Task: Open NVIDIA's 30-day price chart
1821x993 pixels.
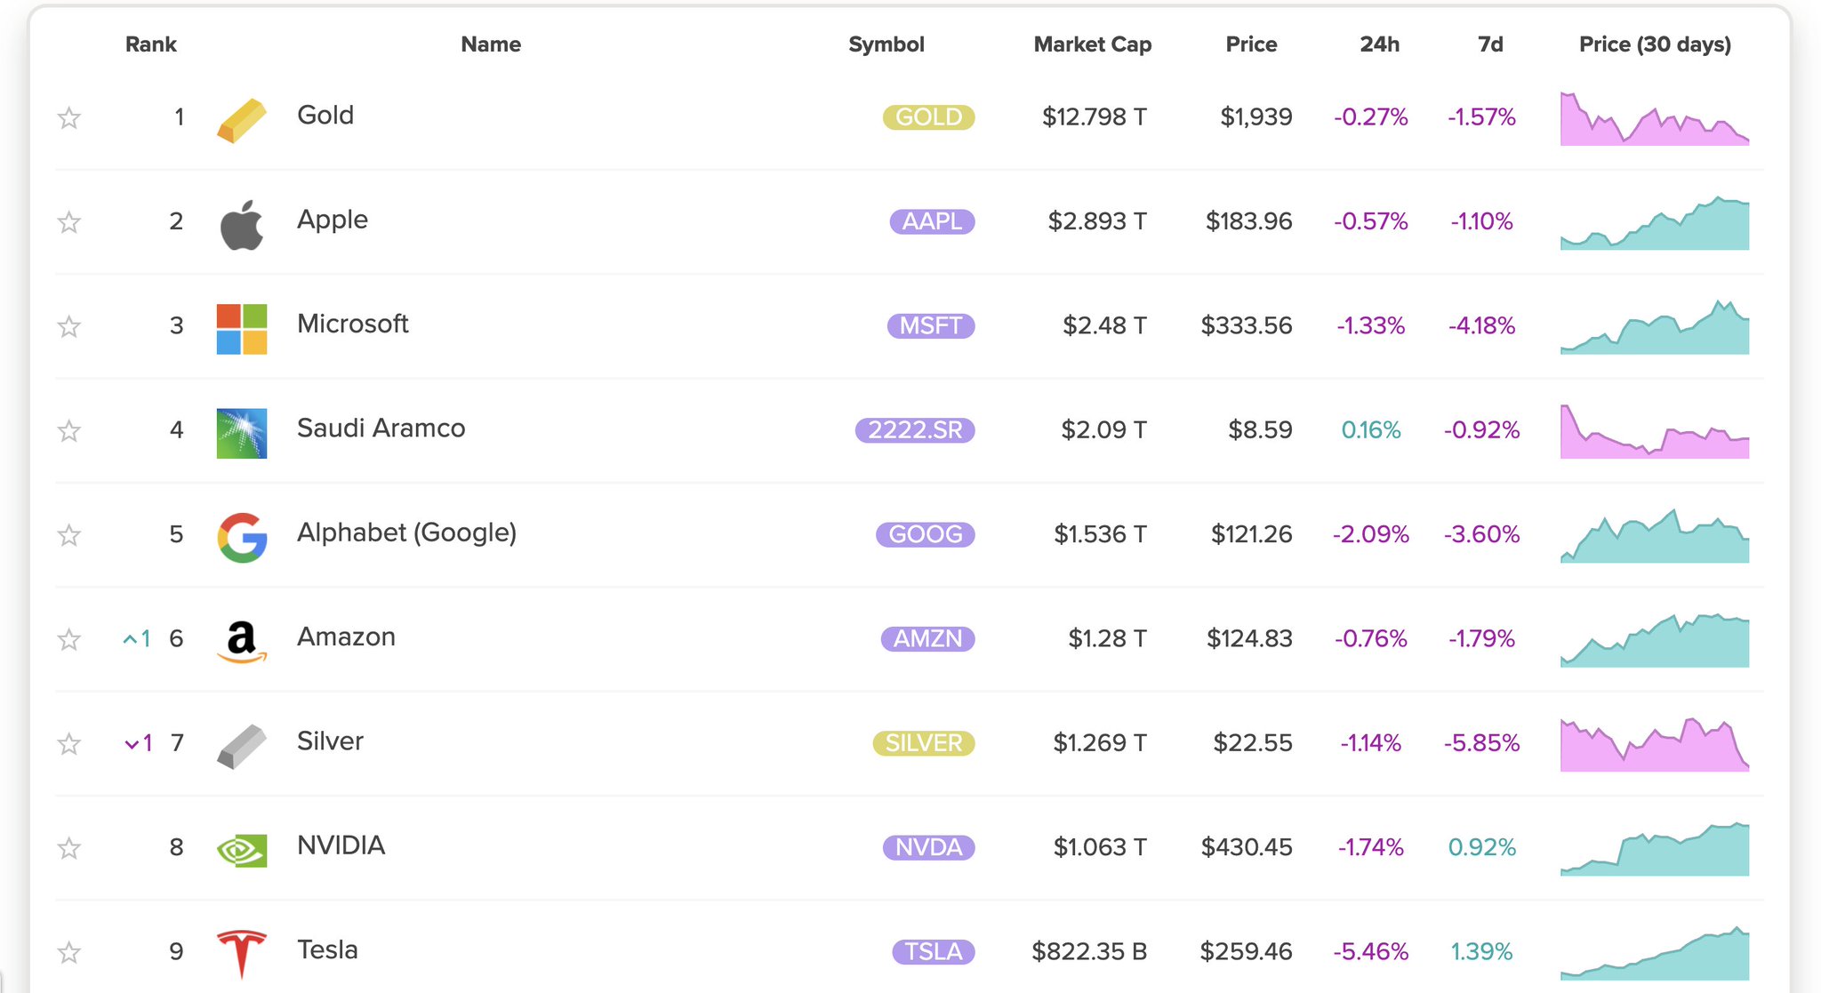Action: pyautogui.click(x=1655, y=849)
